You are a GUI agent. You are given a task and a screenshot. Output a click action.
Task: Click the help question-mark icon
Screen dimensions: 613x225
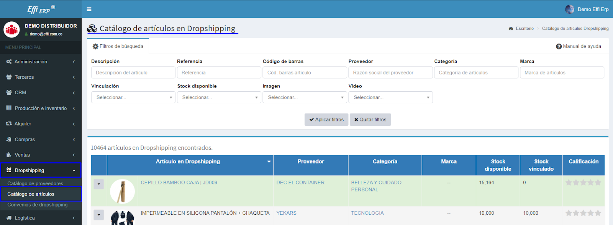[x=559, y=46]
